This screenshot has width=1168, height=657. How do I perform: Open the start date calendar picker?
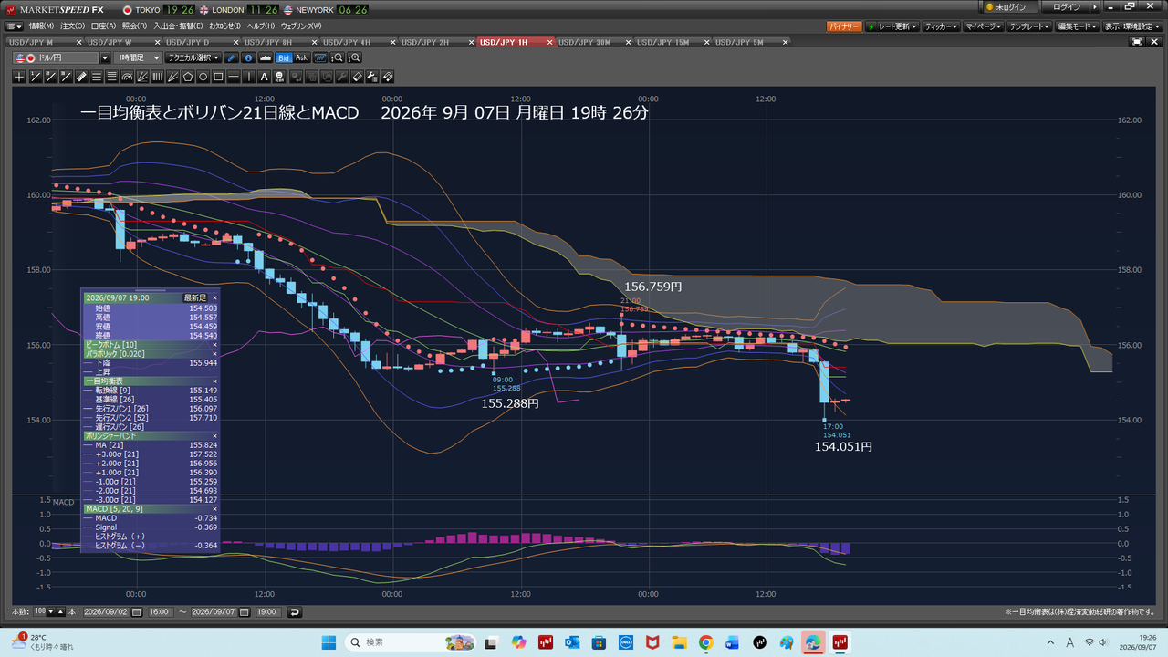(137, 611)
